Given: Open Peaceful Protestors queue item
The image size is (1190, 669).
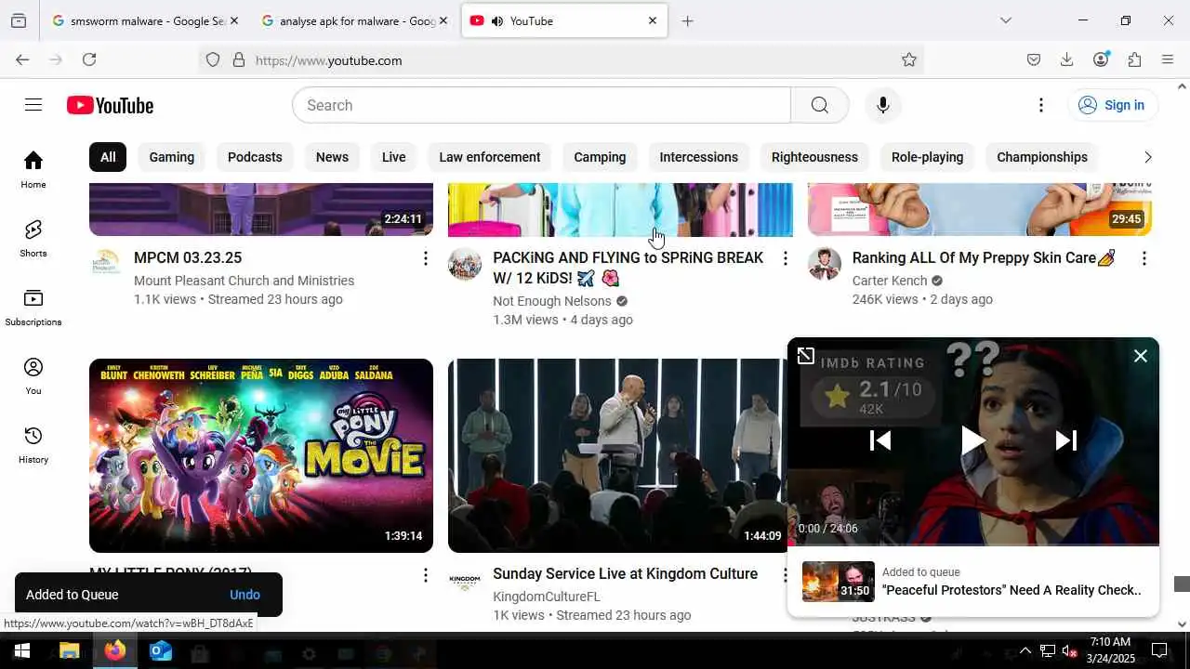Looking at the screenshot, I should pos(972,582).
